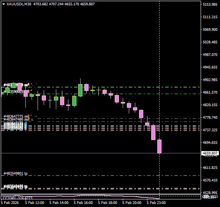This screenshot has height=207, width=220.
Task: Click the 5028.485 price axis label
Action: [210, 42]
